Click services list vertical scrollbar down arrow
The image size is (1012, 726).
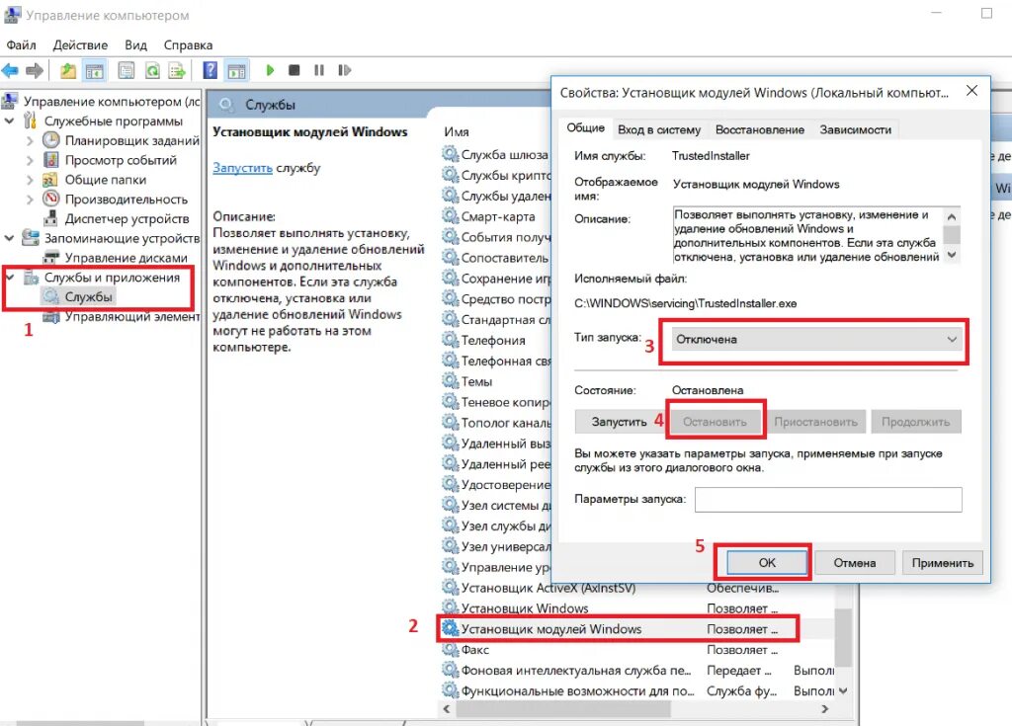(842, 691)
